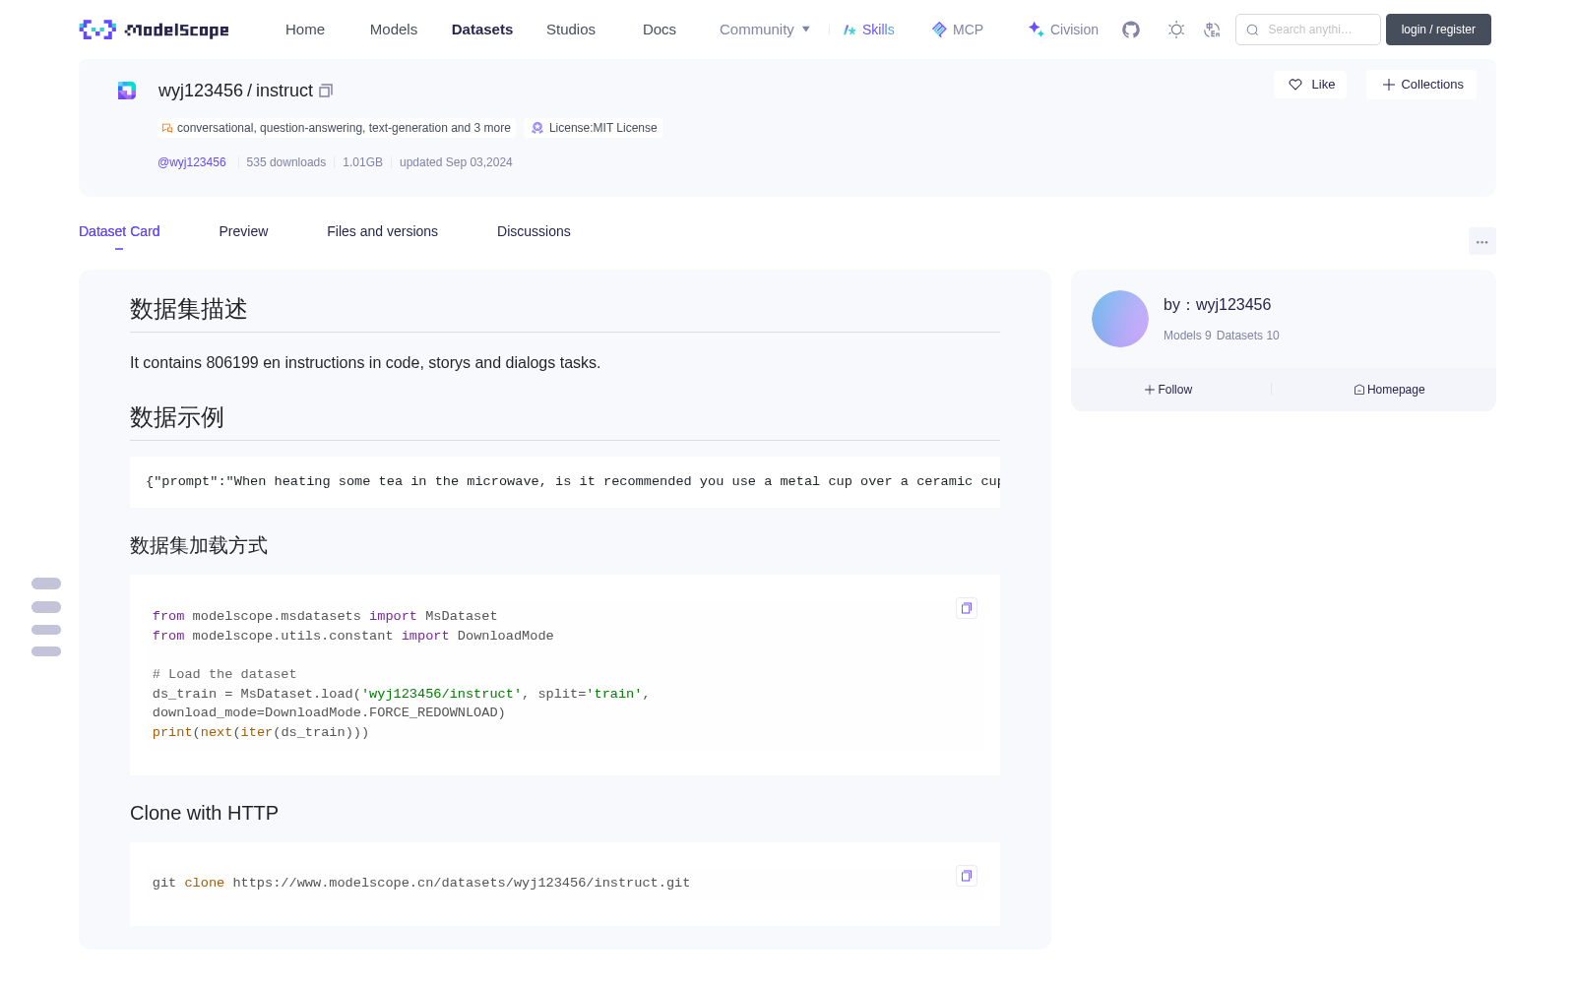Viewport: 1575px width, 984px height.
Task: Copy the Python dataset loading code
Action: pos(967,608)
